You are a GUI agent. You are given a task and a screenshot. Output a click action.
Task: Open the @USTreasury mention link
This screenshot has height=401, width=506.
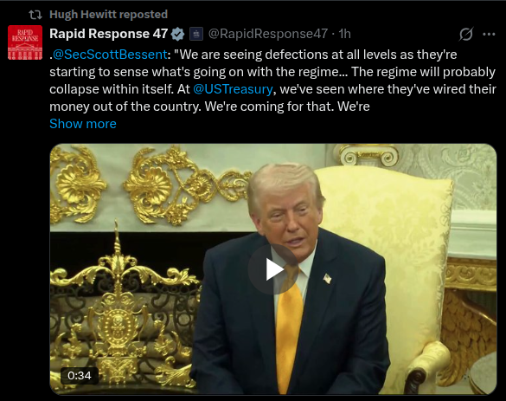pos(233,89)
